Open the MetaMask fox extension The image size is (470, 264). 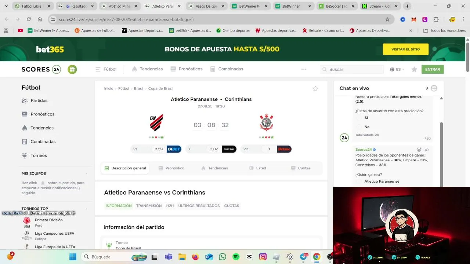click(x=414, y=19)
